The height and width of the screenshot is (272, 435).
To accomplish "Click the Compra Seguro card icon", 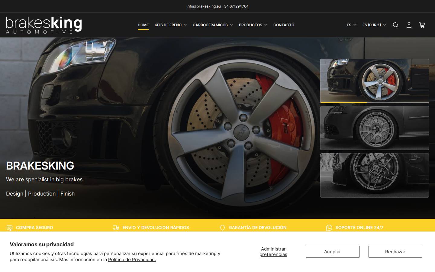I will [x=9, y=228].
